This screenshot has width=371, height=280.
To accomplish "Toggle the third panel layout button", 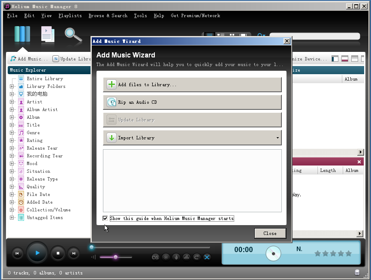I will click(355, 59).
